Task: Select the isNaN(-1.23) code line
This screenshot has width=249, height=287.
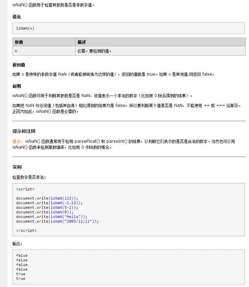Action: pos(49,203)
